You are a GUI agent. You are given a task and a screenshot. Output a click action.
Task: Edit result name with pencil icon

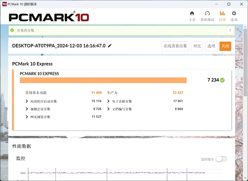point(110,46)
